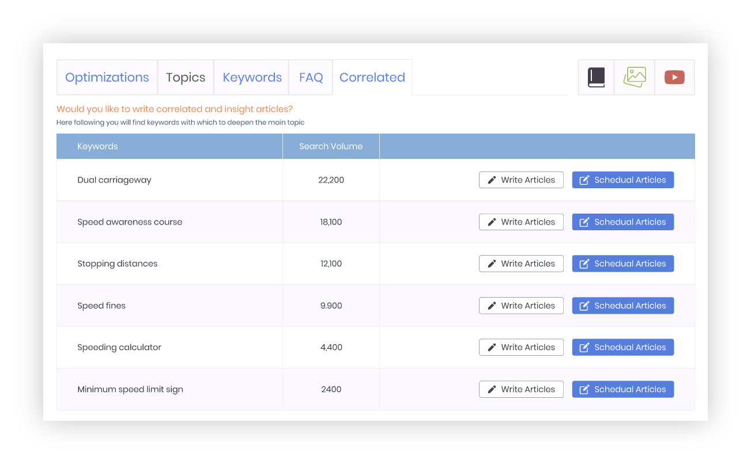Click the pencil icon in Stopping distances row
The width and height of the screenshot is (751, 464).
491,263
